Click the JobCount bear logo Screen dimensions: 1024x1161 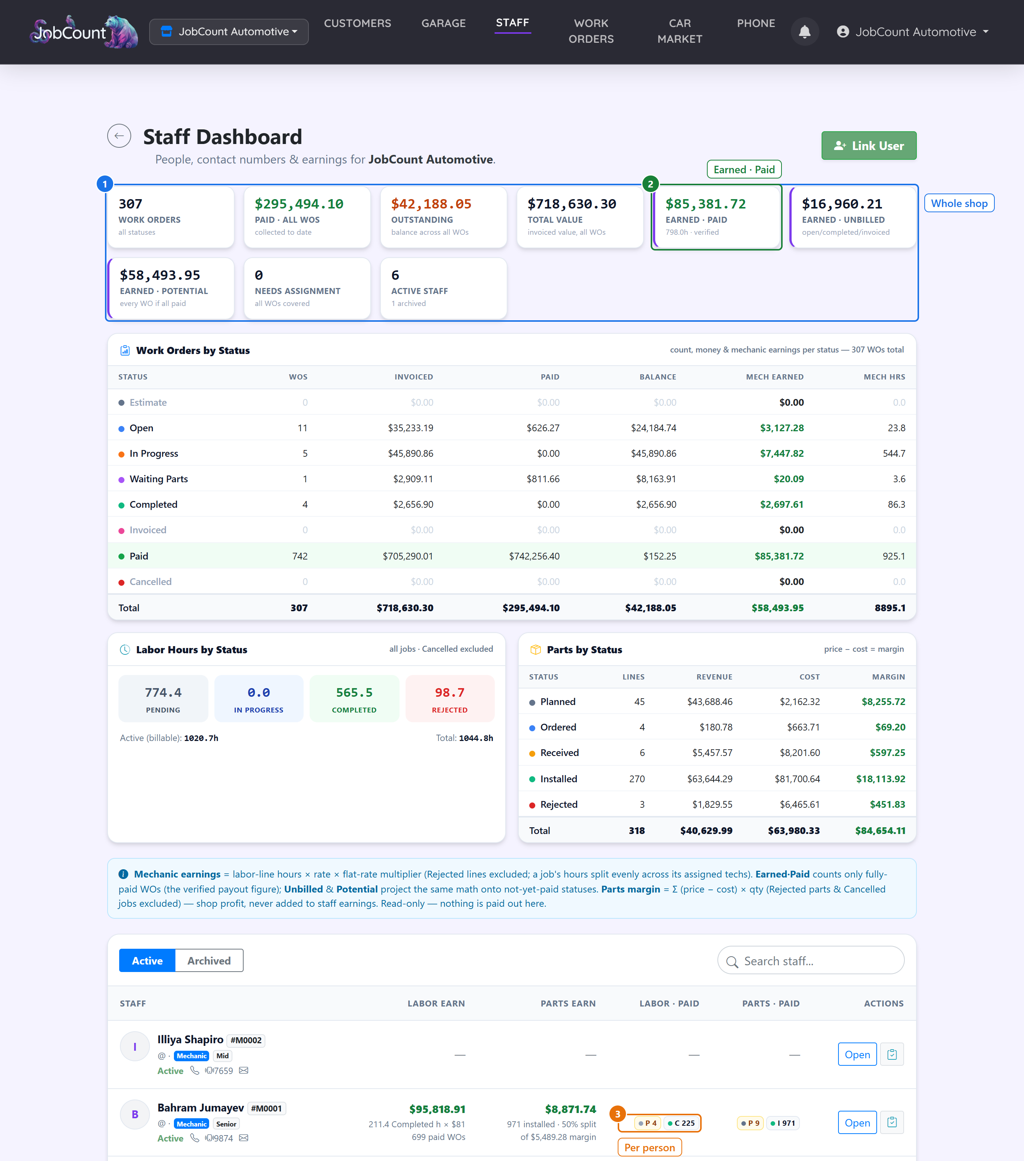click(84, 32)
